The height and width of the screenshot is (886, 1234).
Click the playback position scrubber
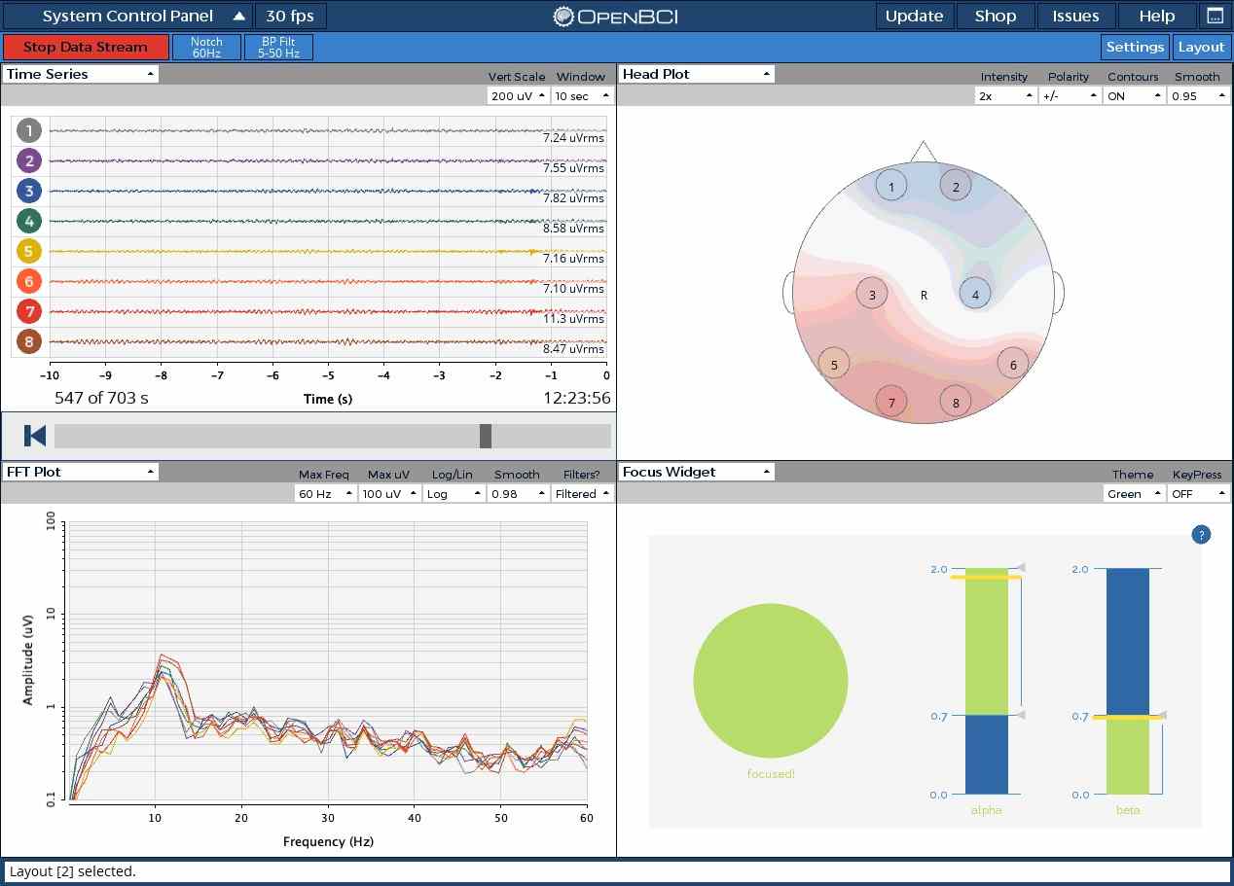click(487, 436)
